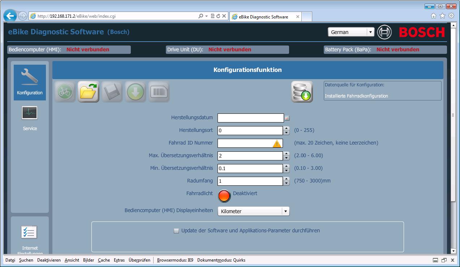Close the eBike Diagnostic Software tab
This screenshot has width=460, height=267.
click(x=298, y=17)
